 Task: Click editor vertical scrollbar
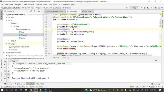pos(161,22)
